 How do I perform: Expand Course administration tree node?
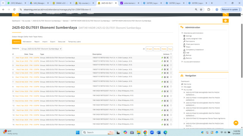182,62
